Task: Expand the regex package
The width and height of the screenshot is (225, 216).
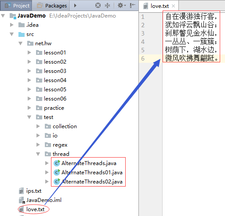Action: coord(38,145)
